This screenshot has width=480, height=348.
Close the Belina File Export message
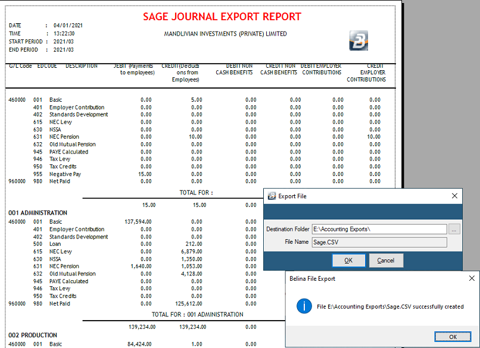[x=472, y=278]
